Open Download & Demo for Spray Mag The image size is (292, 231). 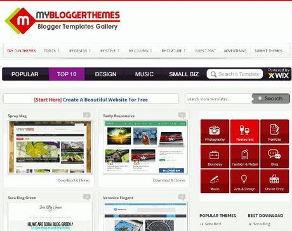[73, 180]
